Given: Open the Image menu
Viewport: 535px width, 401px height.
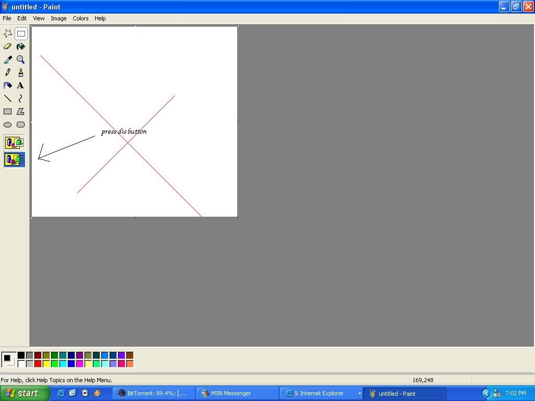Looking at the screenshot, I should (59, 18).
